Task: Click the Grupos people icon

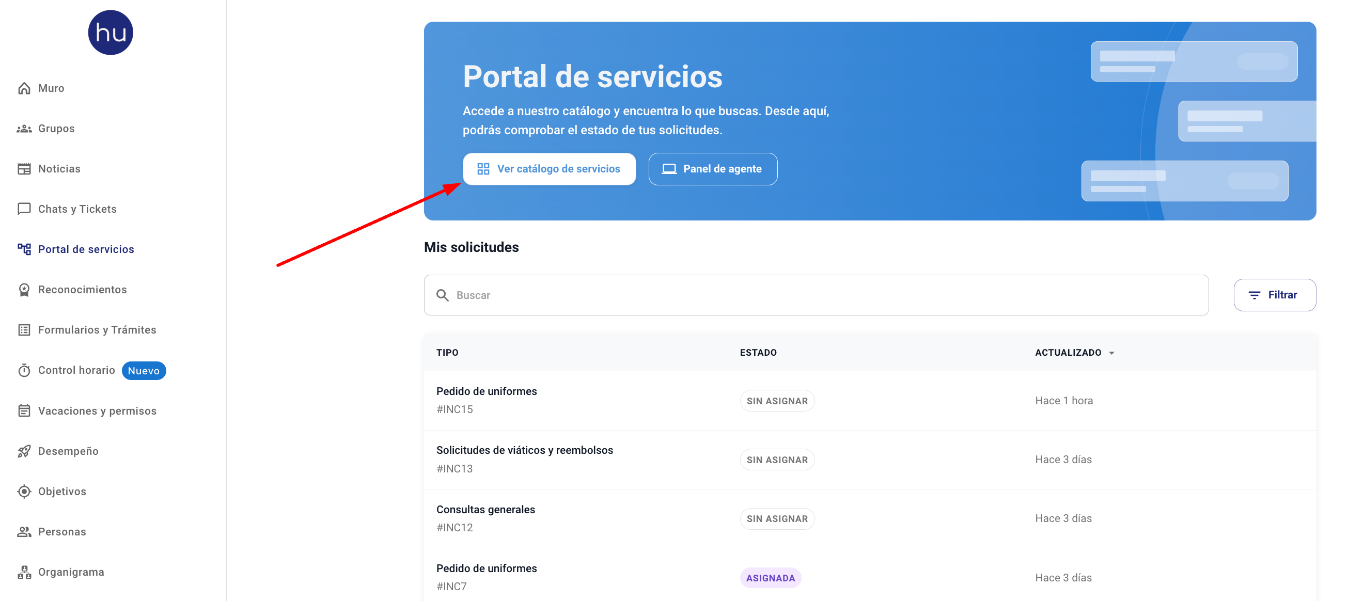Action: [x=24, y=129]
